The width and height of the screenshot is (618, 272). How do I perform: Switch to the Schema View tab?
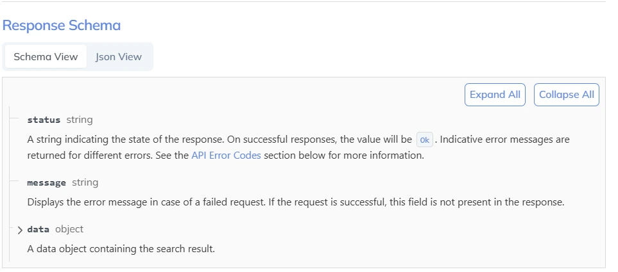pos(46,56)
